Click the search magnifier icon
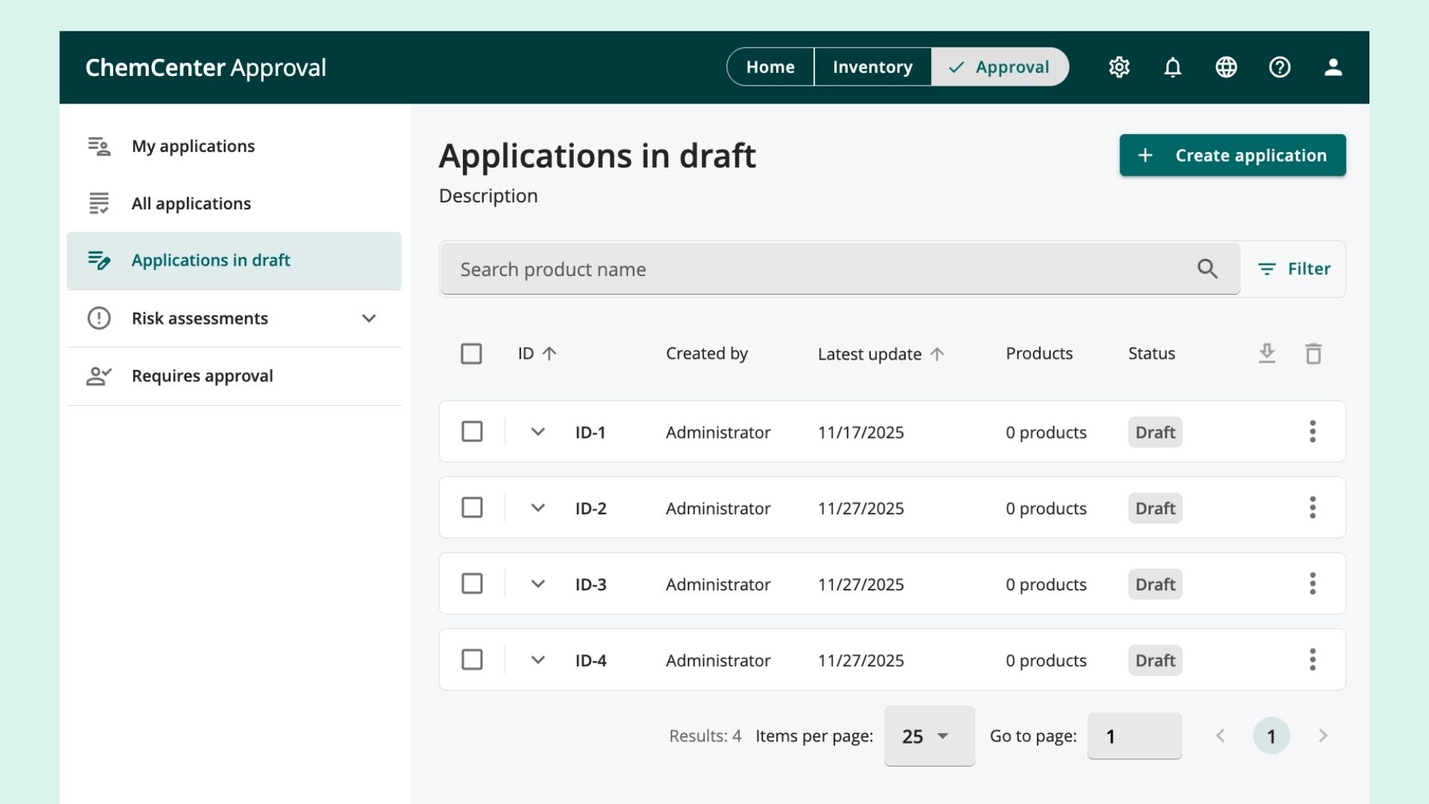The image size is (1429, 804). [x=1207, y=269]
